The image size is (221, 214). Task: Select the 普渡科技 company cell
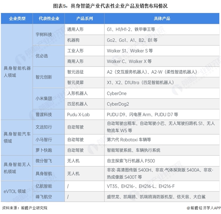[49, 114]
